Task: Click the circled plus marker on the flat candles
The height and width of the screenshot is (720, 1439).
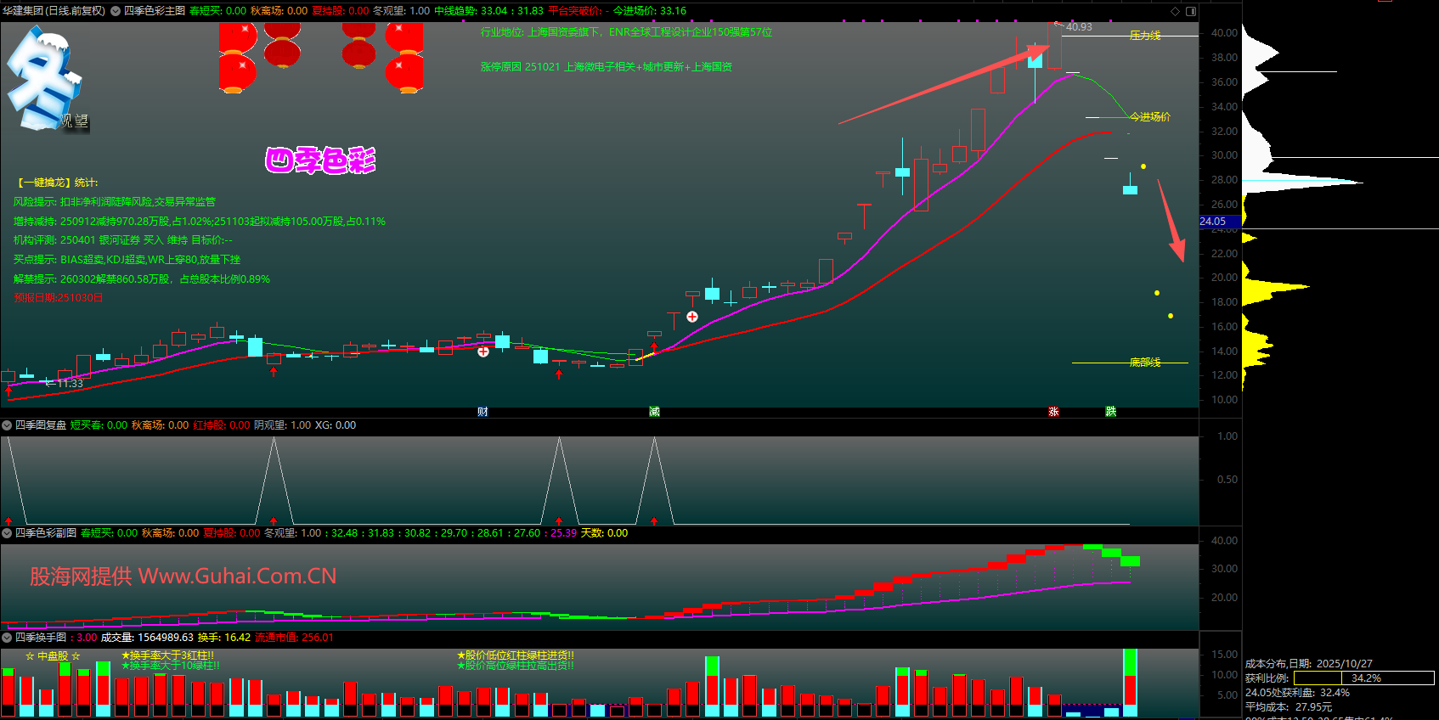Action: click(482, 351)
